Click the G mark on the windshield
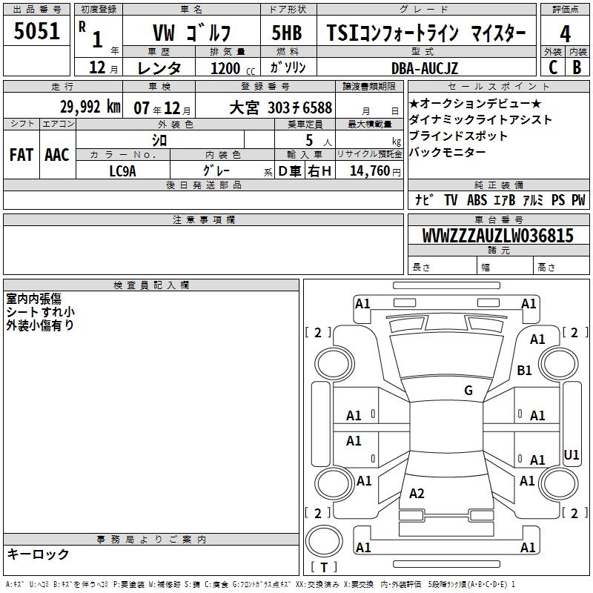Image resolution: width=593 pixels, height=593 pixels. [468, 391]
